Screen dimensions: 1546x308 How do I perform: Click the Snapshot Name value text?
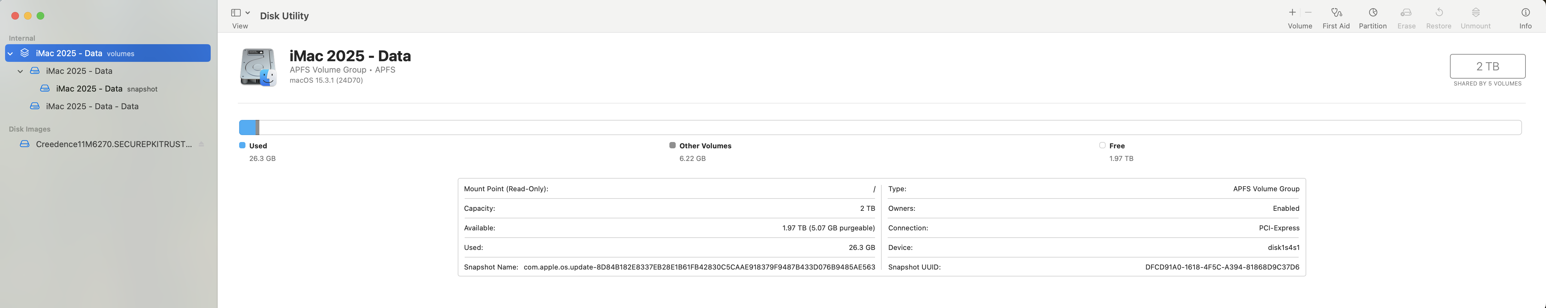tap(699, 267)
